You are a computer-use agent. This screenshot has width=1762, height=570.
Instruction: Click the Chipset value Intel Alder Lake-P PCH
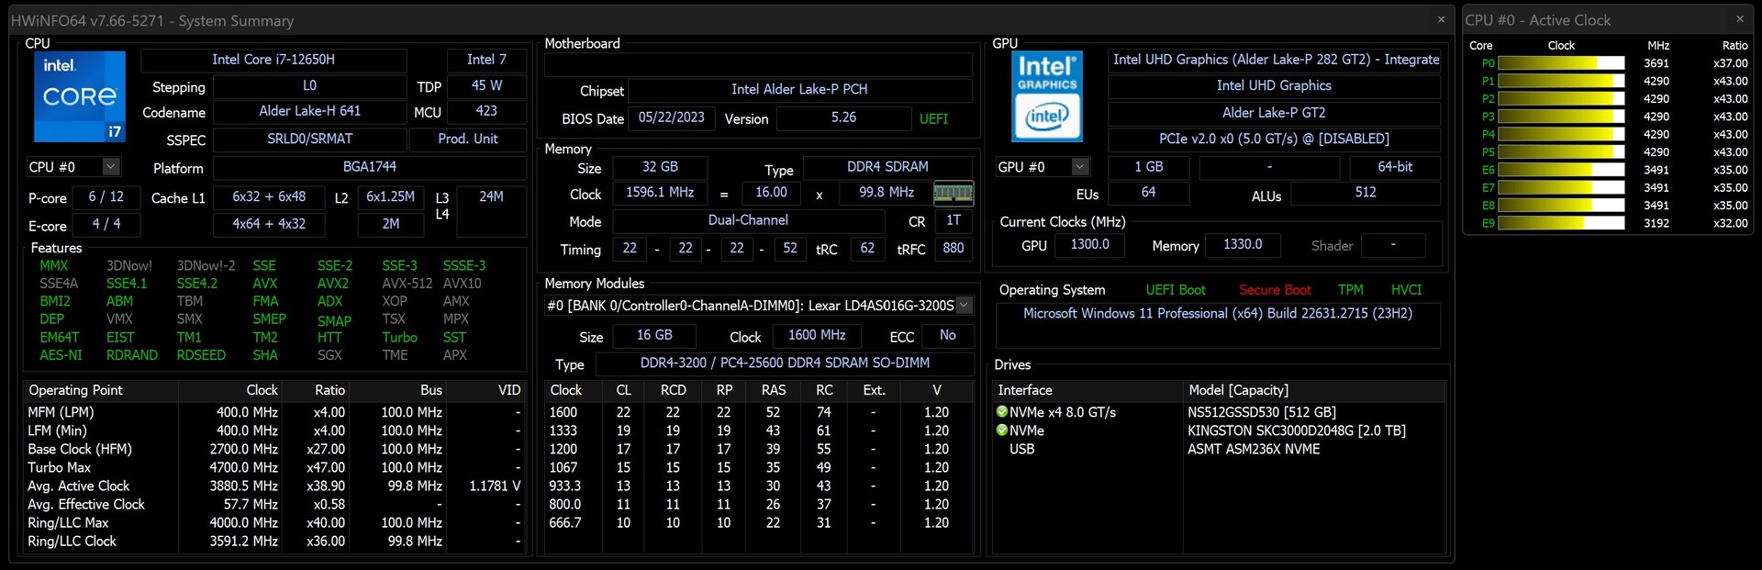799,90
